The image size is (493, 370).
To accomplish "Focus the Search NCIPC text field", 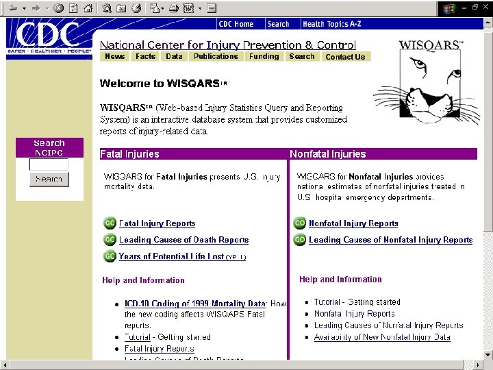I will pyautogui.click(x=49, y=164).
